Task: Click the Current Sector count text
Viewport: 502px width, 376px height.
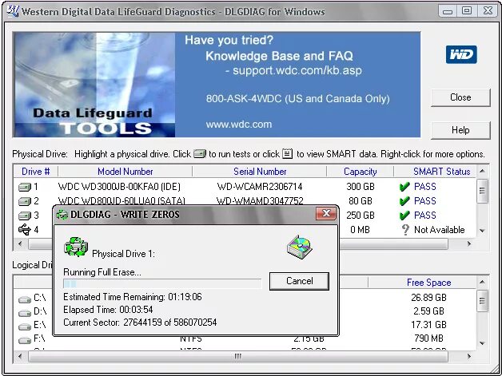Action: [140, 323]
